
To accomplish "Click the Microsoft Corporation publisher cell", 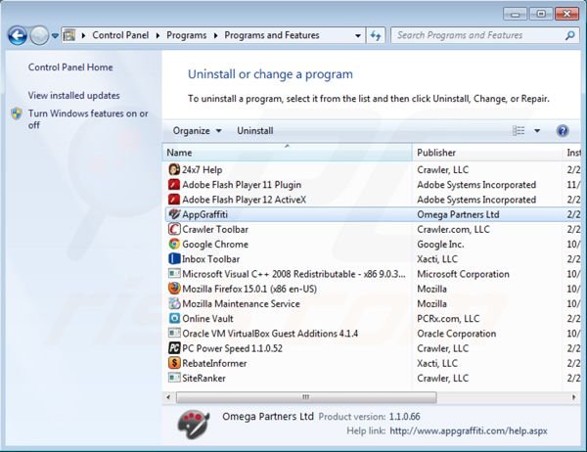I will tap(463, 274).
